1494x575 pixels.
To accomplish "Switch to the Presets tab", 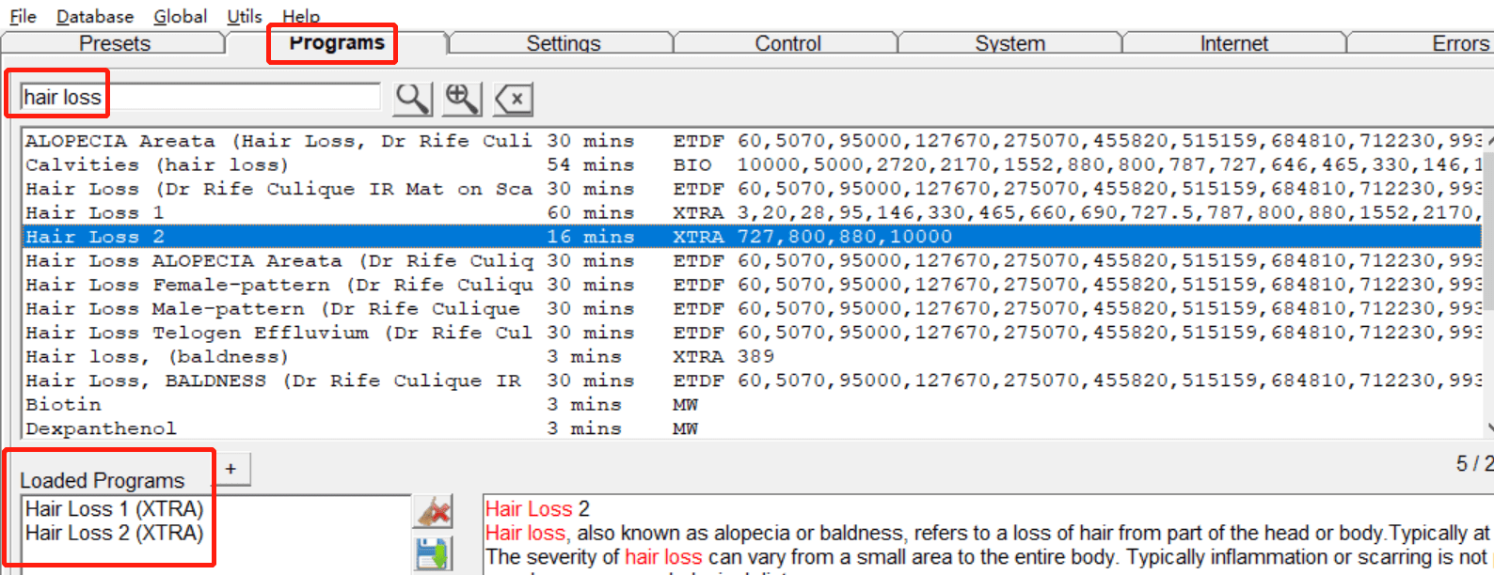I will pyautogui.click(x=114, y=43).
